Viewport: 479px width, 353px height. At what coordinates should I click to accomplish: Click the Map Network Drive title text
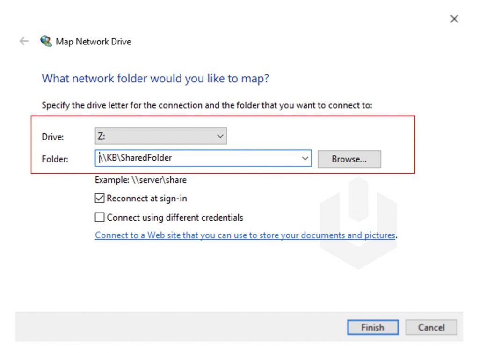pos(94,42)
